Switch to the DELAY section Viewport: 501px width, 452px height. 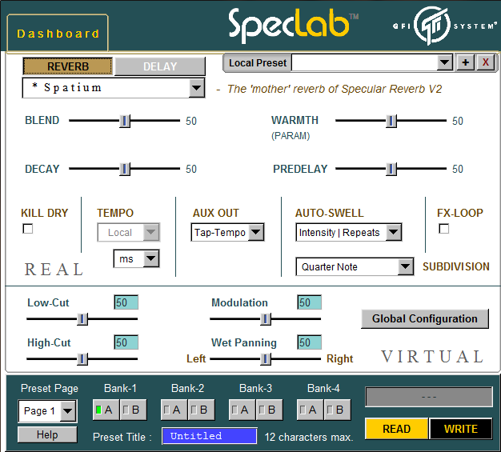coord(160,66)
